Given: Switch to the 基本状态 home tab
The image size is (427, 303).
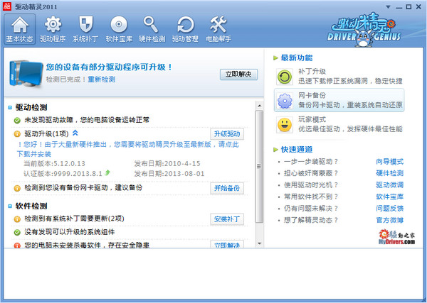Looking at the screenshot, I should click(x=19, y=25).
